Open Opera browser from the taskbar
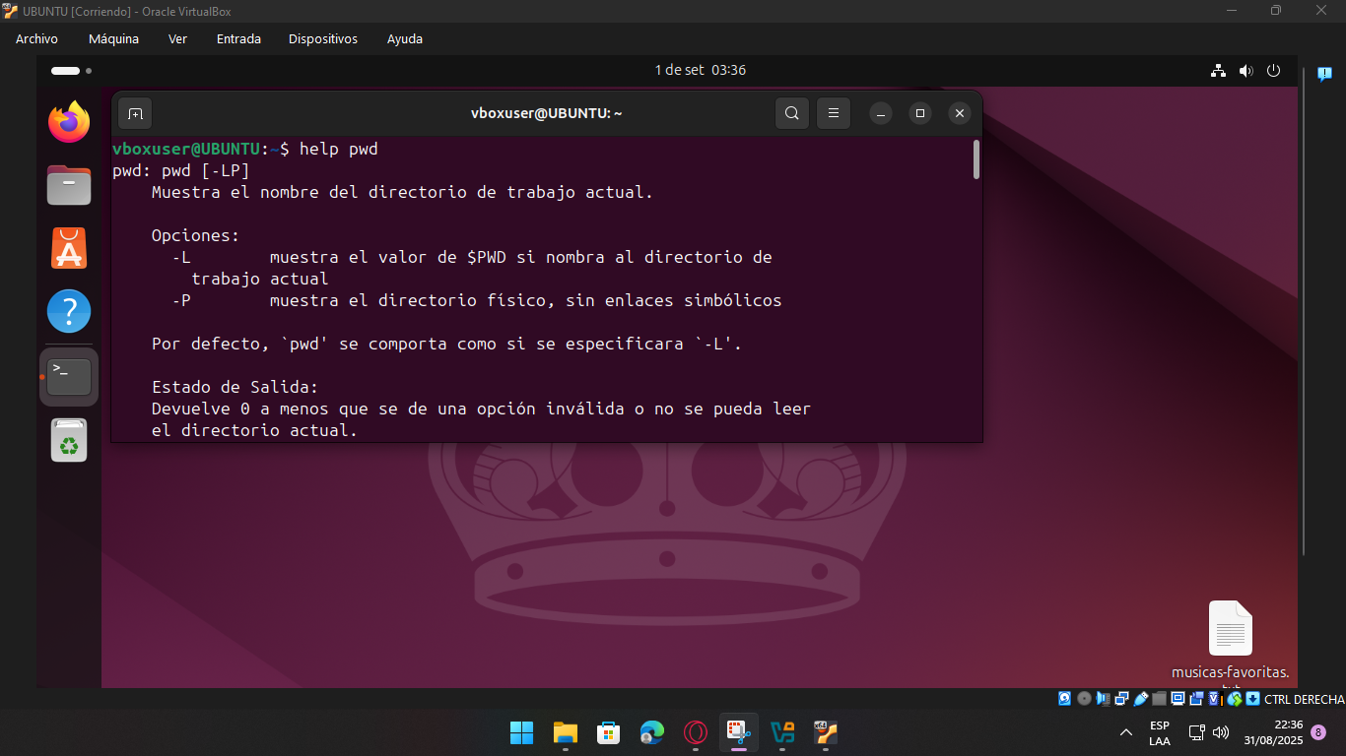The height and width of the screenshot is (756, 1346). coord(696,732)
